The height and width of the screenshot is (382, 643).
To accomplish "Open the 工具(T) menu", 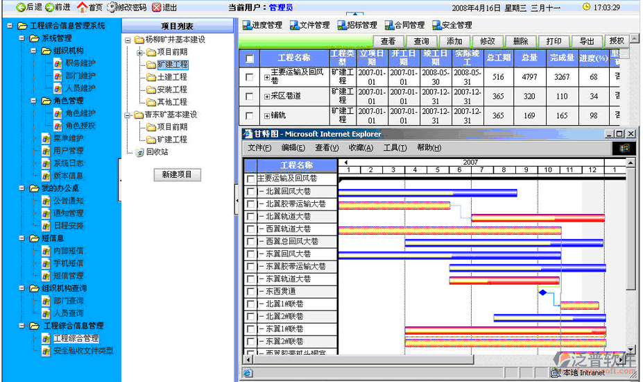I will [395, 148].
